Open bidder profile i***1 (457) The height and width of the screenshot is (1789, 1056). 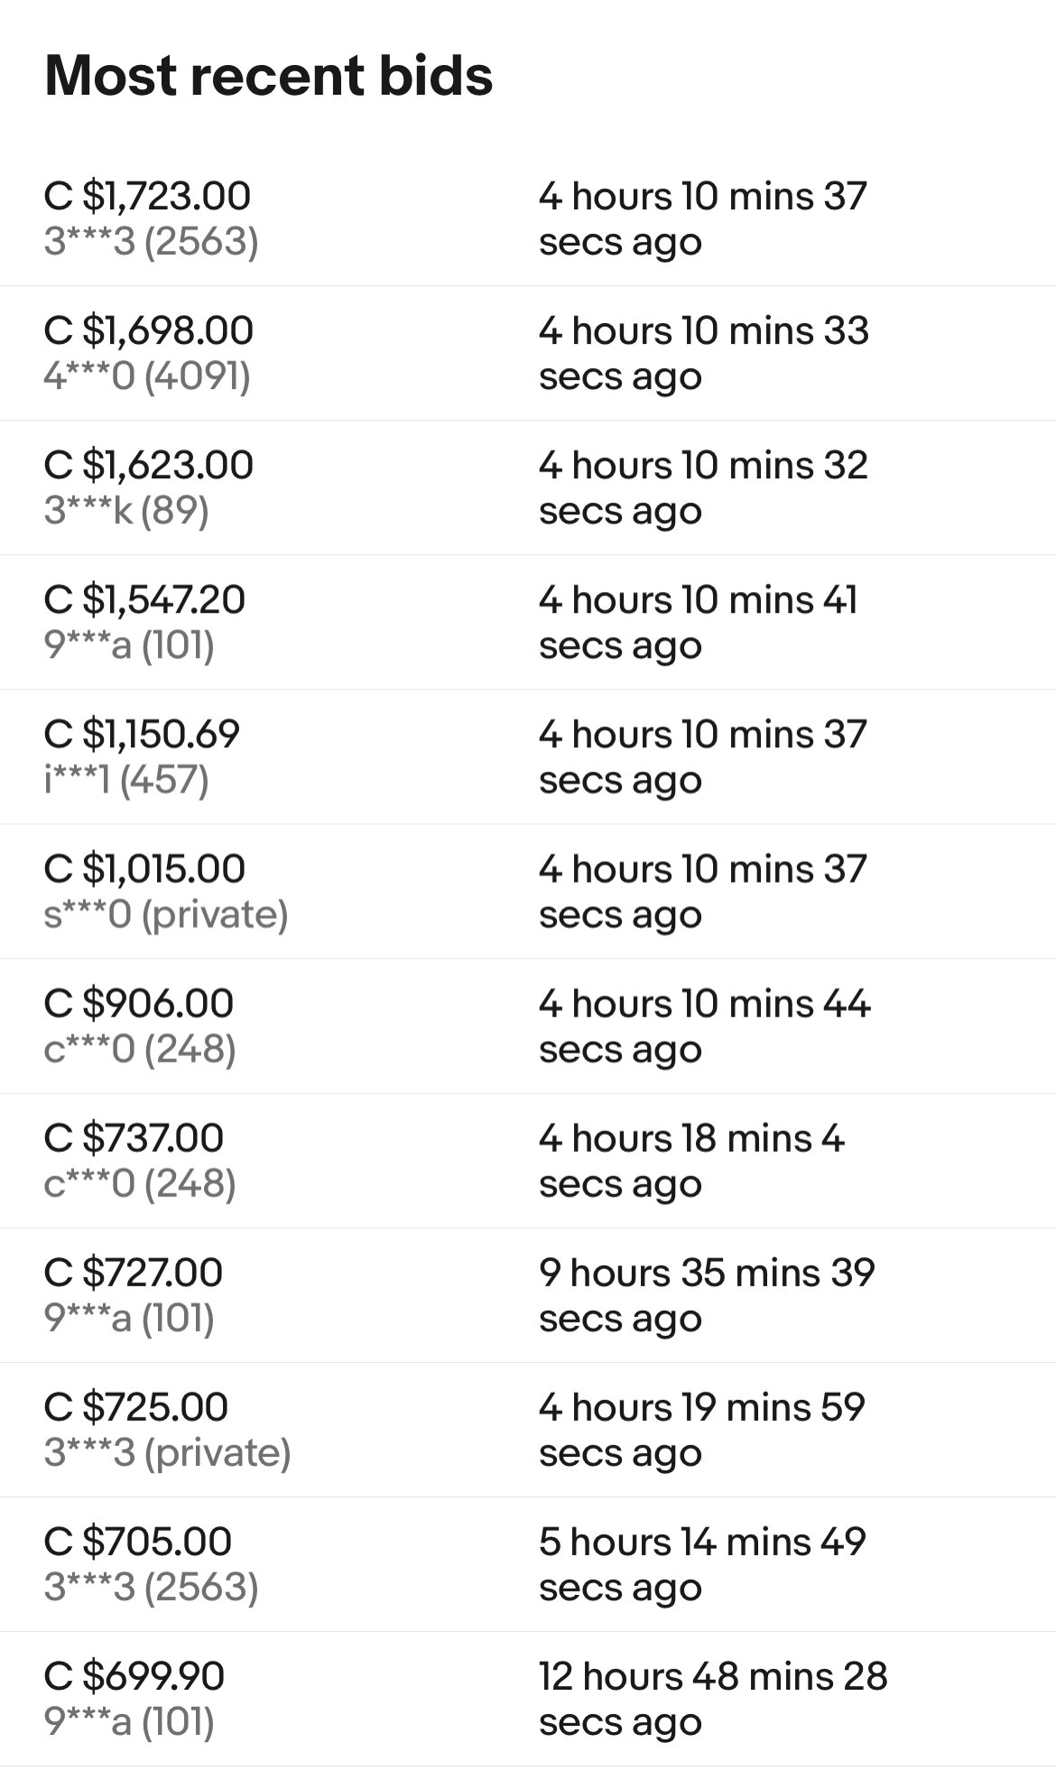126,780
